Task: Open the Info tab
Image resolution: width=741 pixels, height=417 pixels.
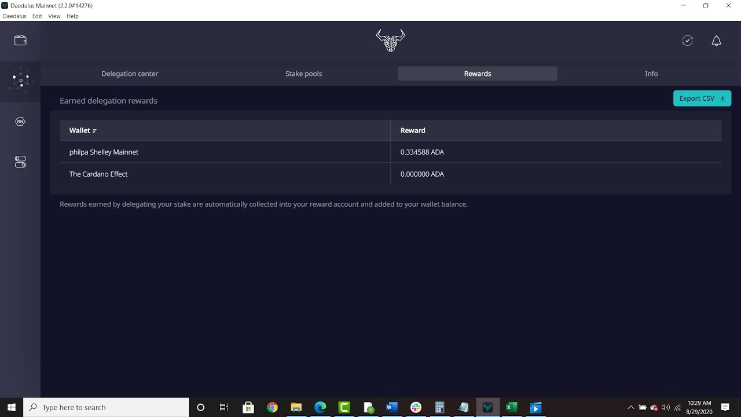Action: point(651,74)
